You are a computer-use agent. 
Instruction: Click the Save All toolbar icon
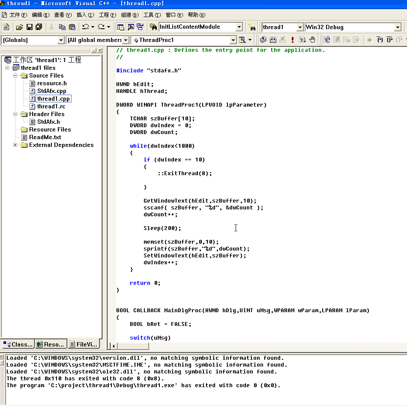pos(39,27)
